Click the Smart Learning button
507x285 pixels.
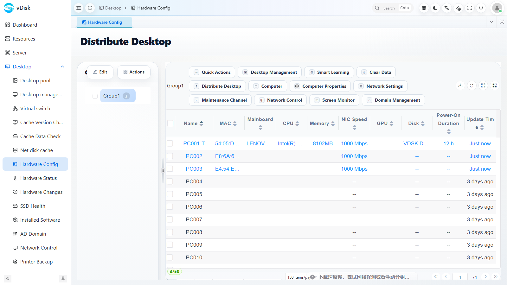pyautogui.click(x=329, y=72)
